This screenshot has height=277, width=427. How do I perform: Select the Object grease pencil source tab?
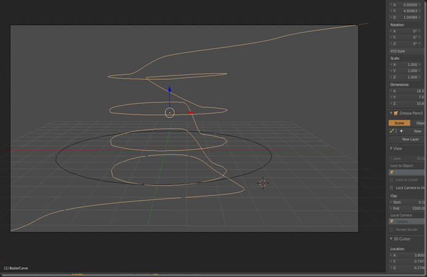pos(418,123)
